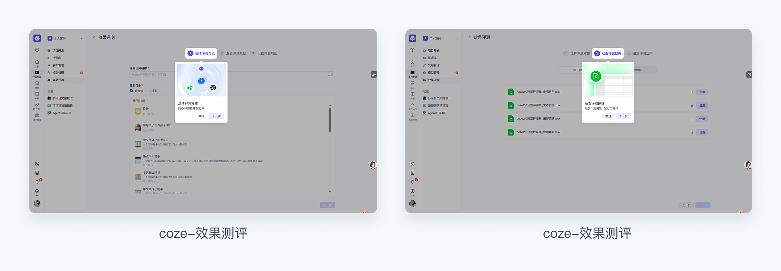Open notifications bell in the right window

click(x=413, y=182)
